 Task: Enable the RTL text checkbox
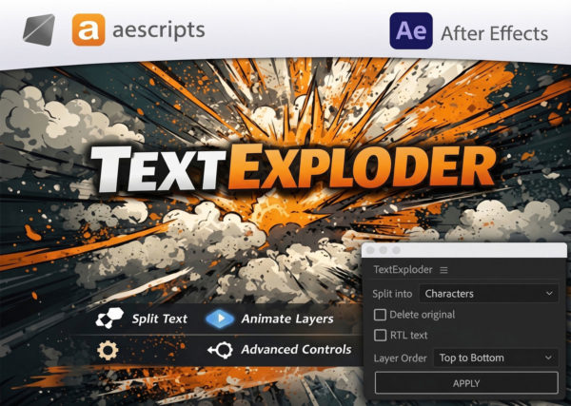(380, 335)
